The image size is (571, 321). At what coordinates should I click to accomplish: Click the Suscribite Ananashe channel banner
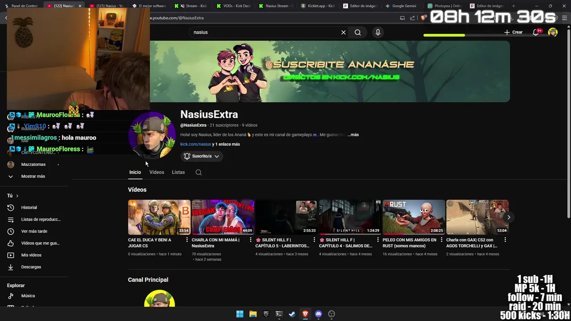point(330,71)
